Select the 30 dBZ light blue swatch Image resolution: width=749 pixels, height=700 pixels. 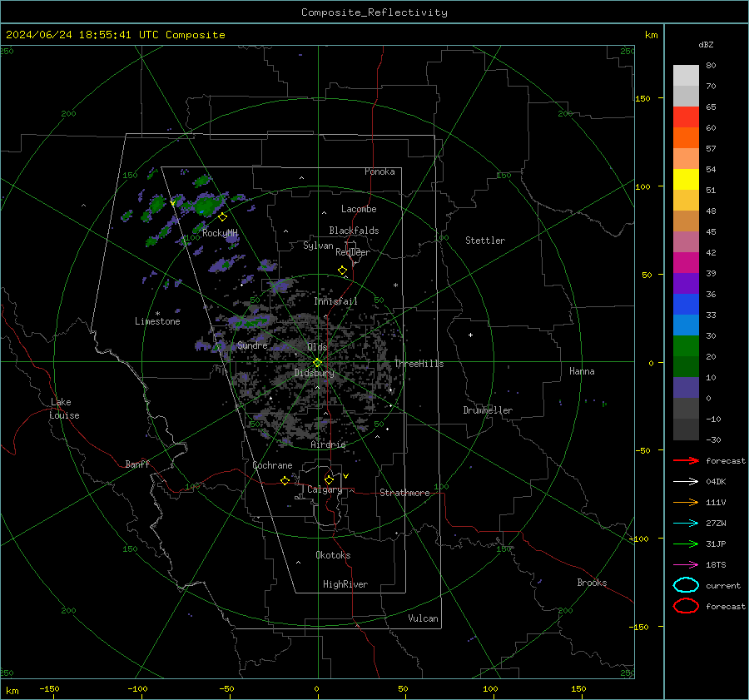click(686, 325)
